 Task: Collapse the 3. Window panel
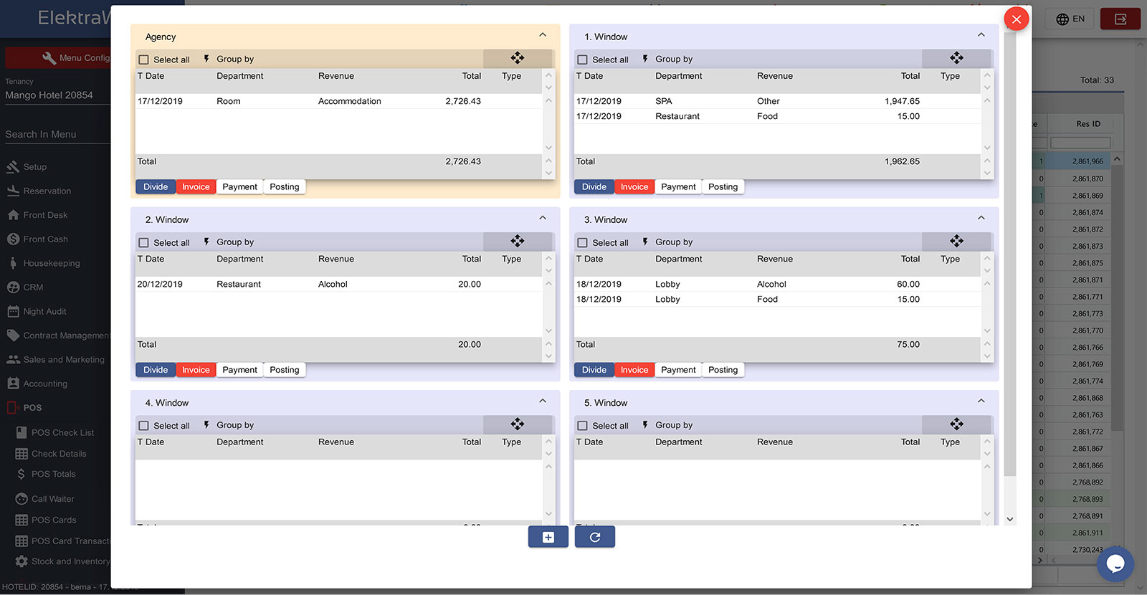point(981,218)
